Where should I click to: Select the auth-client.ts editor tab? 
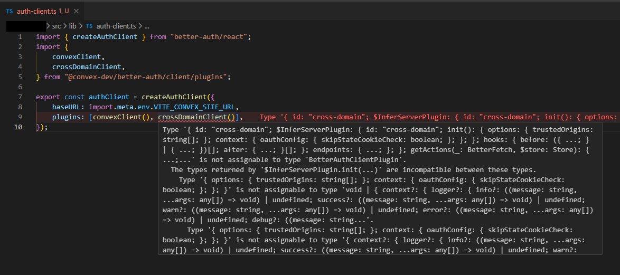click(x=42, y=12)
